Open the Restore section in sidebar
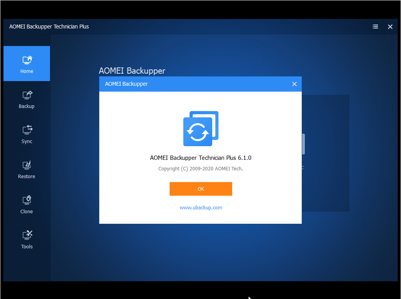401x299 pixels. pyautogui.click(x=27, y=170)
